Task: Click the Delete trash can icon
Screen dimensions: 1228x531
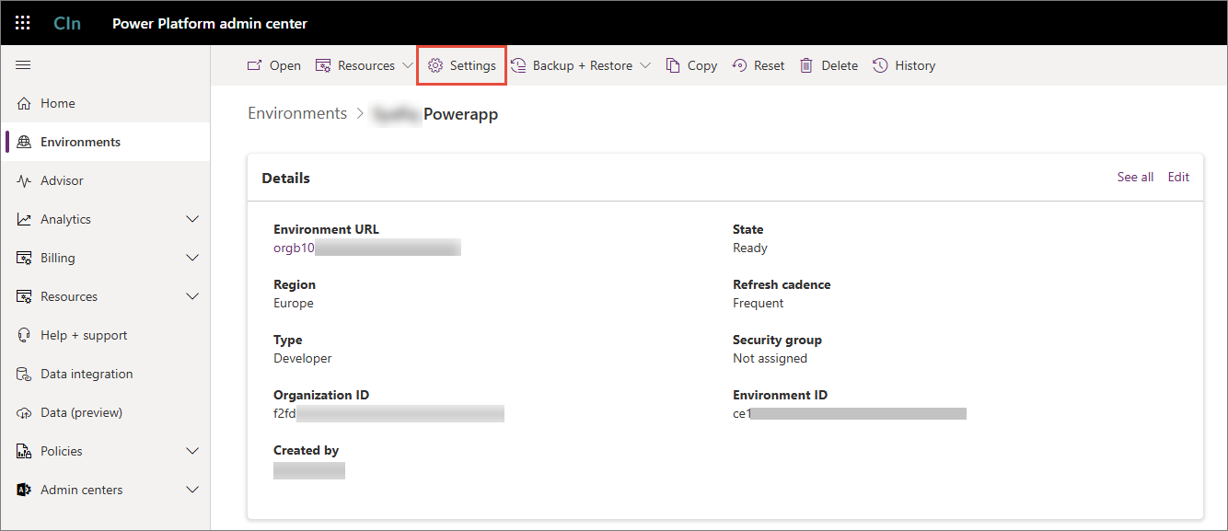Action: [806, 65]
